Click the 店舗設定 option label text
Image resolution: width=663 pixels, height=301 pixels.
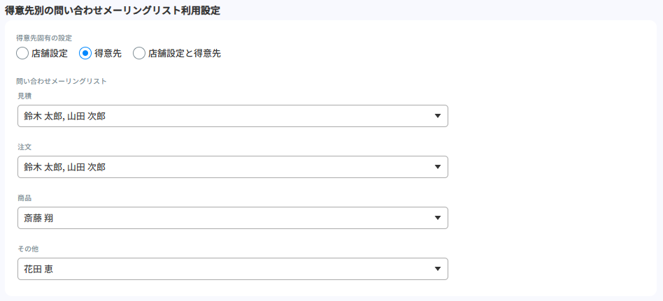pos(50,53)
